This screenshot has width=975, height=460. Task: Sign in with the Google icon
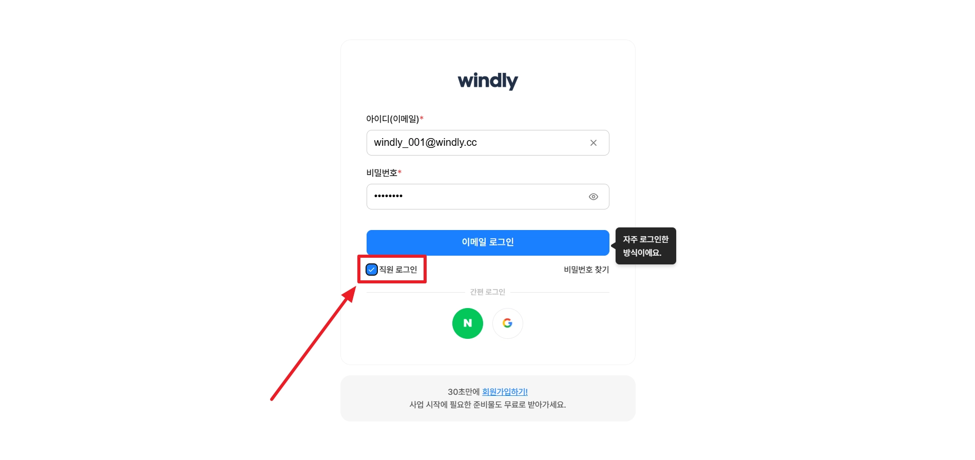[507, 323]
